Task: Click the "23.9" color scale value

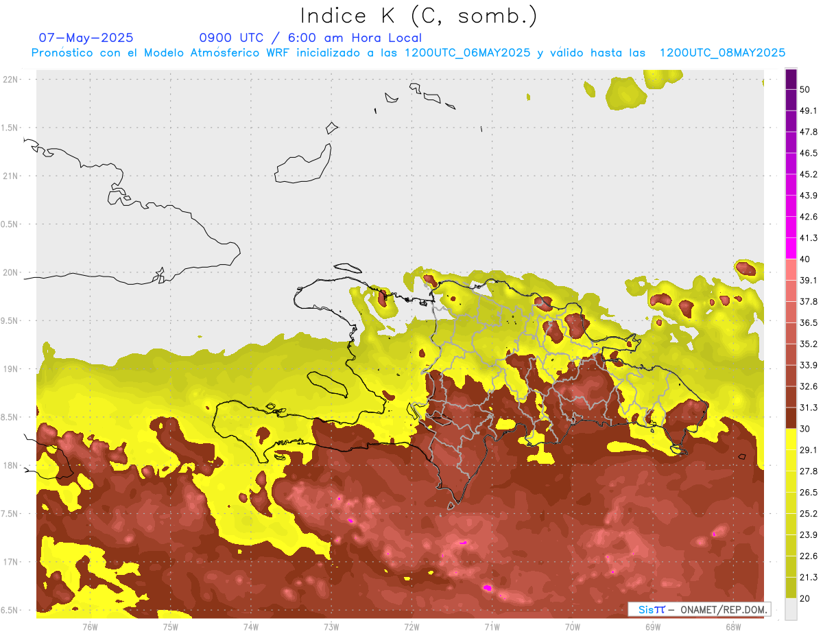Action: click(x=809, y=534)
